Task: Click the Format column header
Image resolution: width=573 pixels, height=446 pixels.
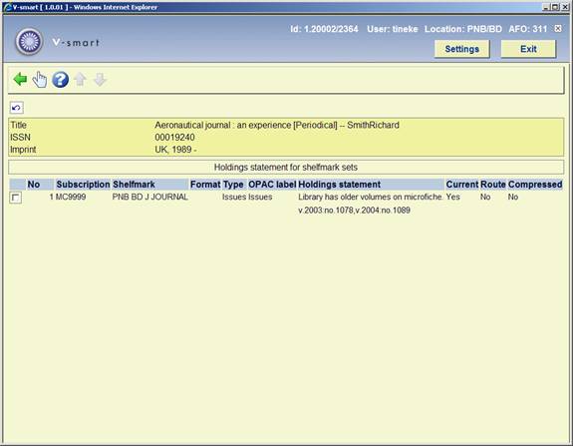Action: point(205,185)
